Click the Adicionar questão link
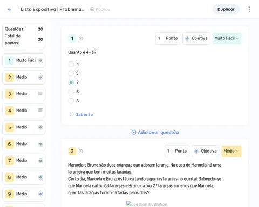259x207 pixels. (155, 133)
